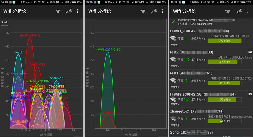
Task: Tap the eye view icon on the 2.4G graph screen
Action: (x=58, y=11)
